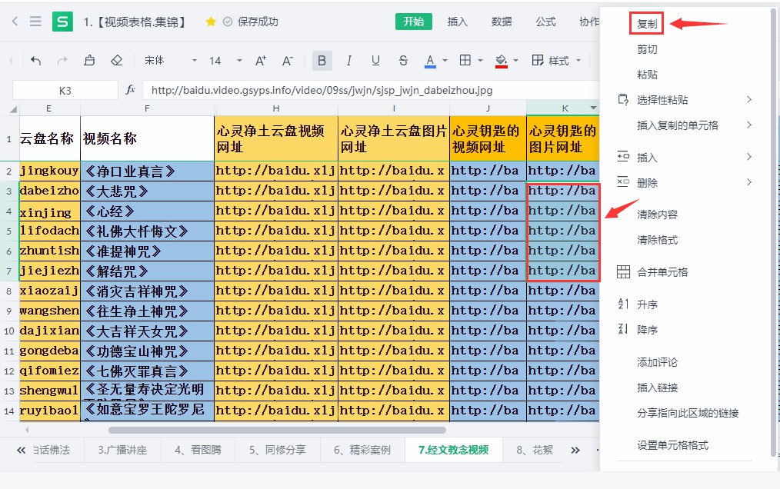Open the 宋体 font family dropdown
The width and height of the screenshot is (780, 489).
[171, 61]
